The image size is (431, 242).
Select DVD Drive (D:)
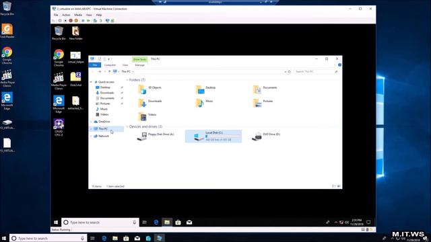pyautogui.click(x=266, y=136)
